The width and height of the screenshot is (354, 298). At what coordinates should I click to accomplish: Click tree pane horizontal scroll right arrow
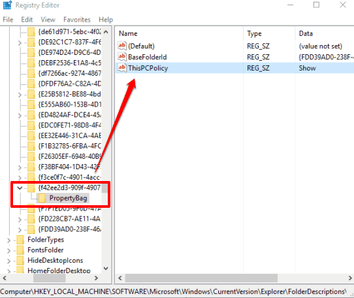[x=97, y=278]
